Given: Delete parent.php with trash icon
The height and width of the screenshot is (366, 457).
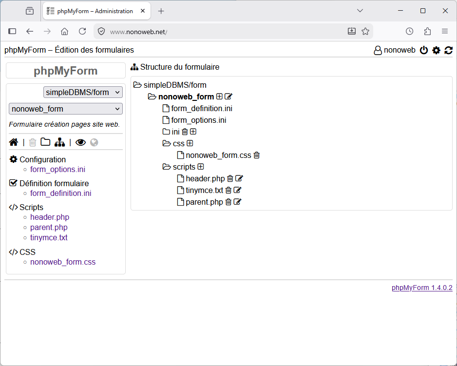Looking at the screenshot, I should (228, 202).
